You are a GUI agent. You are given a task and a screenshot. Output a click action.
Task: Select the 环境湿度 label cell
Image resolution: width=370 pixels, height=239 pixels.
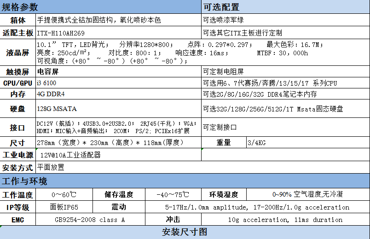224,195
